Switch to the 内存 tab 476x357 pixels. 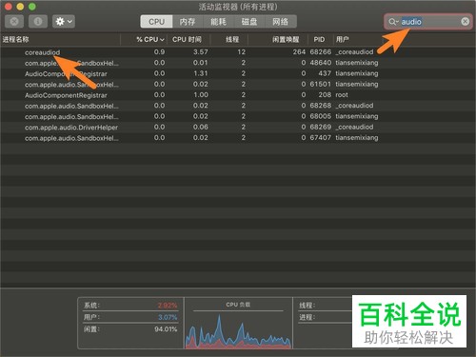point(188,22)
